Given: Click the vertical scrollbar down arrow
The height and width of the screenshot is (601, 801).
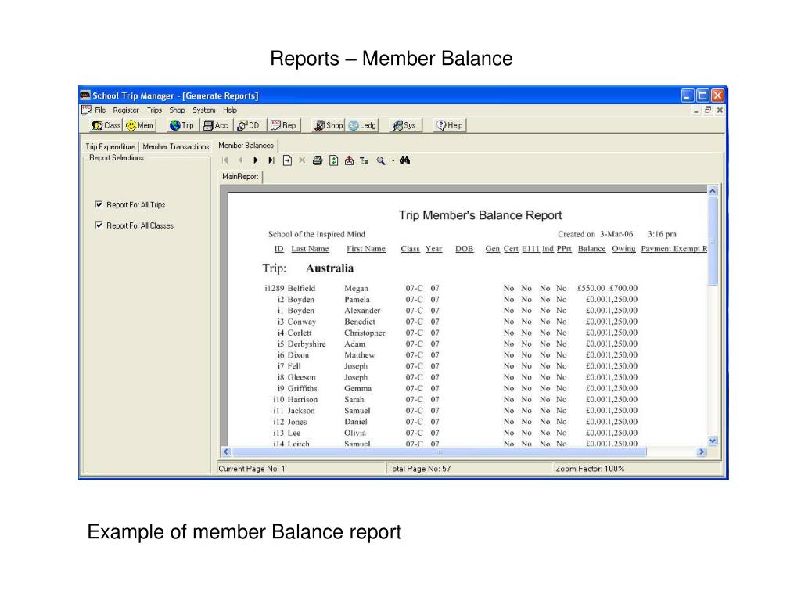Looking at the screenshot, I should 713,441.
